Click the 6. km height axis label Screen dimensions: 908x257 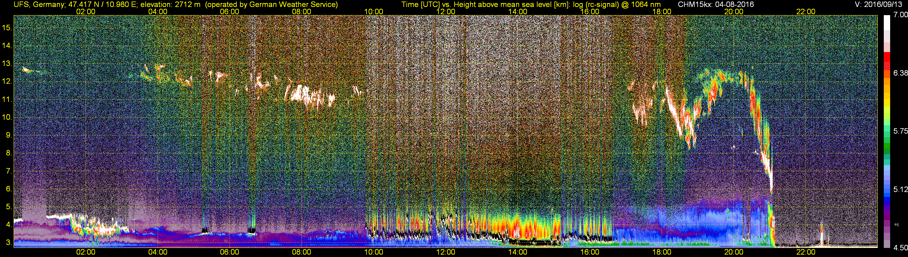(9, 189)
